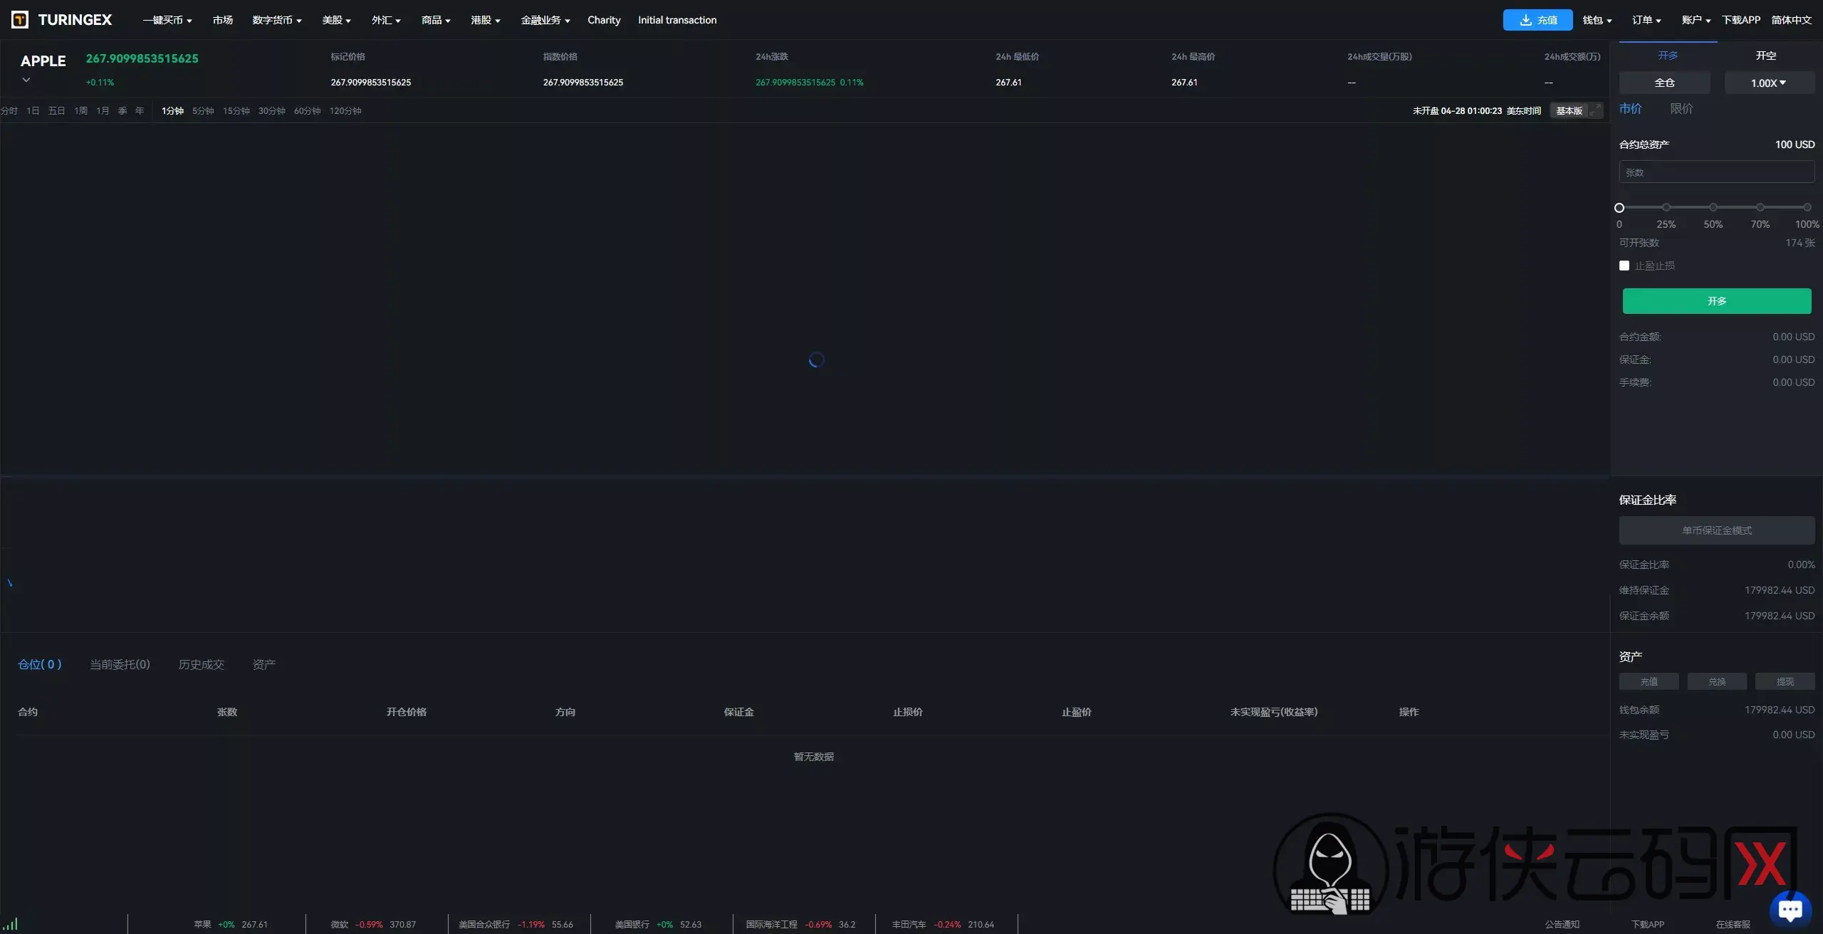Open the 金融业务 dropdown menu

545,20
